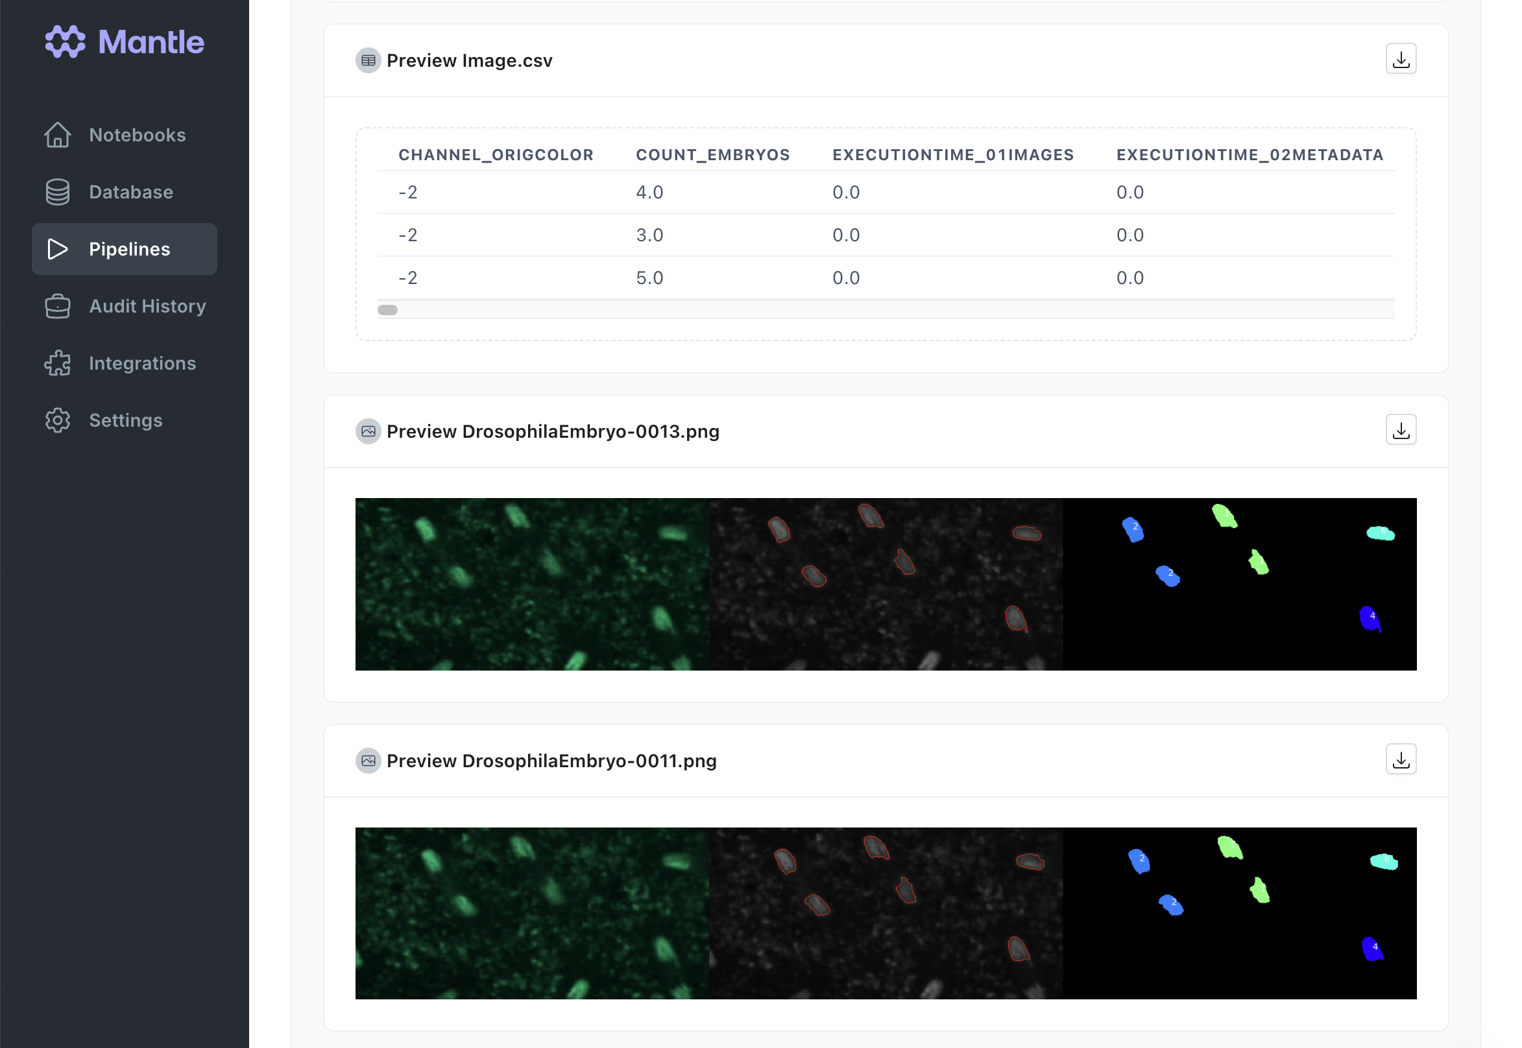Click image icon beside DrosophilaEmbryo-0013.png title
The width and height of the screenshot is (1522, 1048).
[368, 431]
